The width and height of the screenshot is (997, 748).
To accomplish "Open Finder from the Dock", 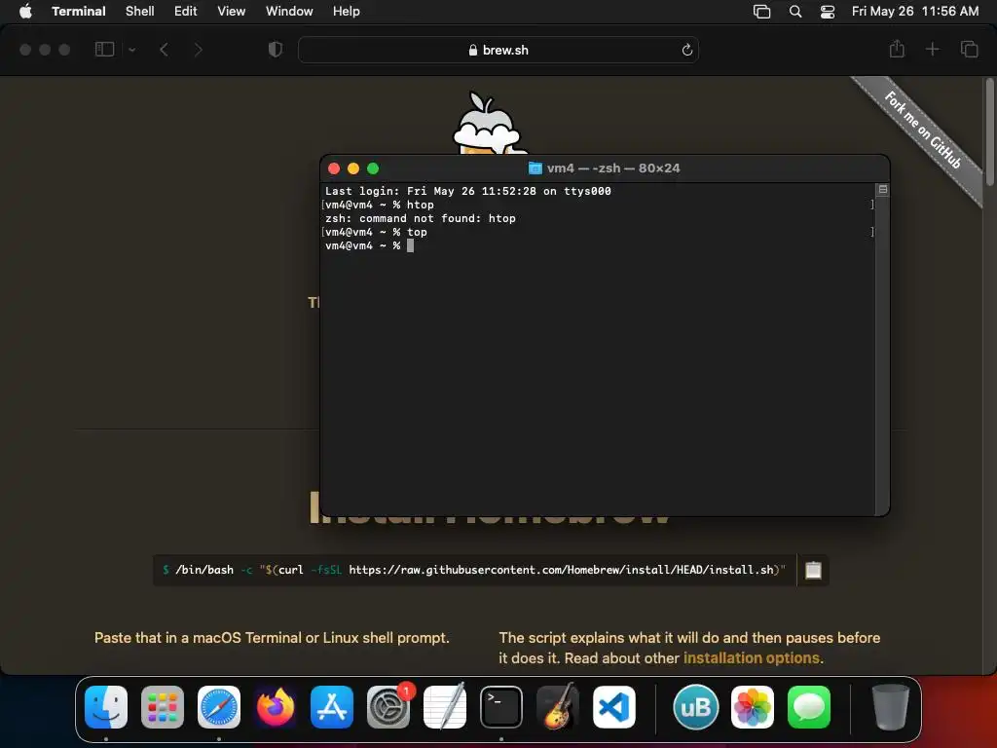I will [x=105, y=707].
